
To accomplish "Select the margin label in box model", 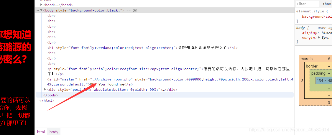I will pyautogui.click(x=307, y=59).
